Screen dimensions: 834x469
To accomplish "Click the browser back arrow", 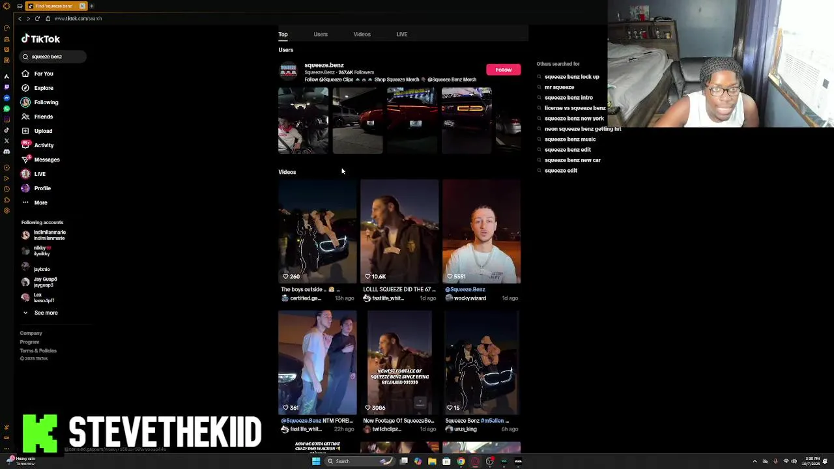I will (20, 18).
